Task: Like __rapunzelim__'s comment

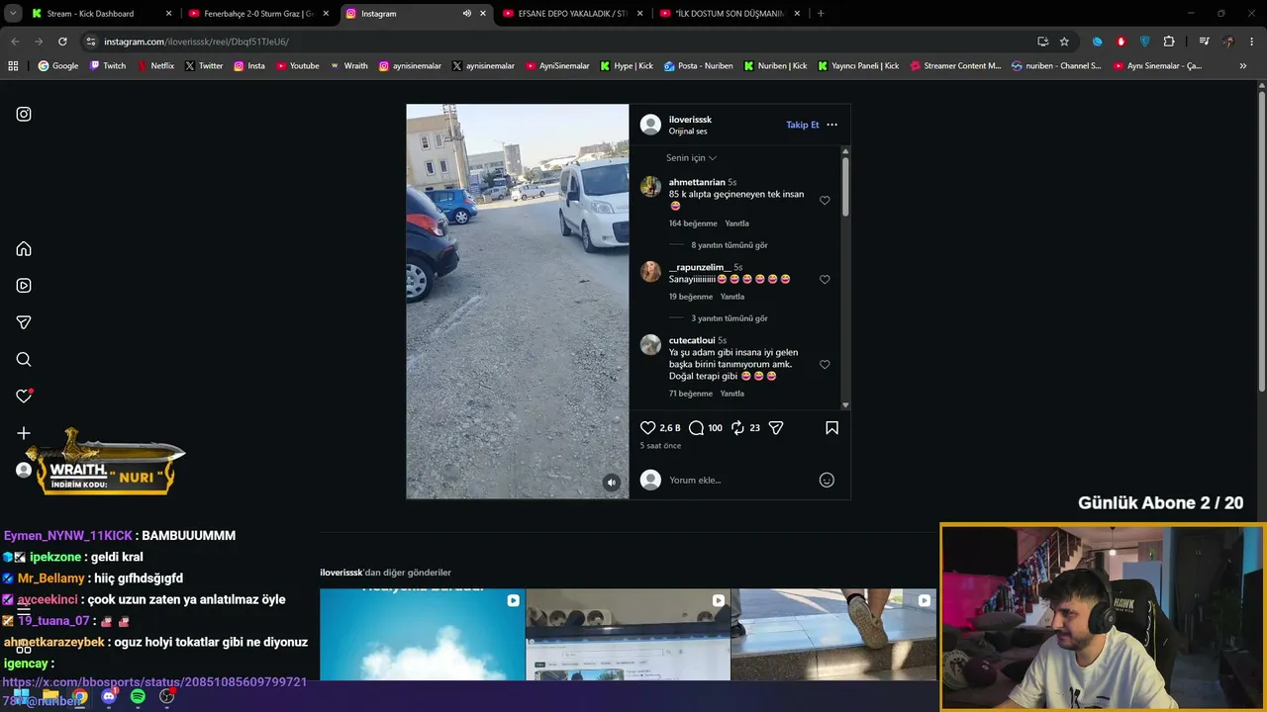Action: tap(825, 280)
